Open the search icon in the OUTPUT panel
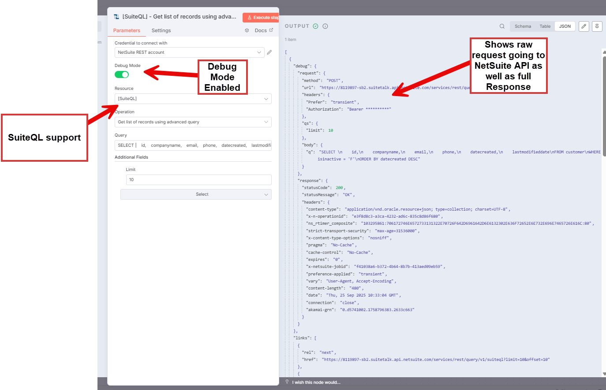Screen dimensions: 606x390 pos(502,26)
